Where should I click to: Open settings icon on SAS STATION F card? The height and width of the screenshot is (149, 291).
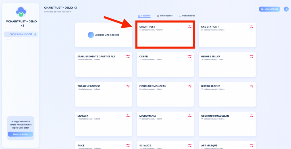251,27
